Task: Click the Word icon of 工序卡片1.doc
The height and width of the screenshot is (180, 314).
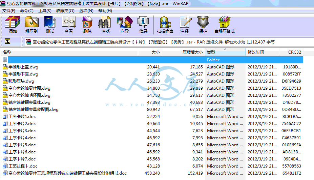Action: tap(5, 116)
